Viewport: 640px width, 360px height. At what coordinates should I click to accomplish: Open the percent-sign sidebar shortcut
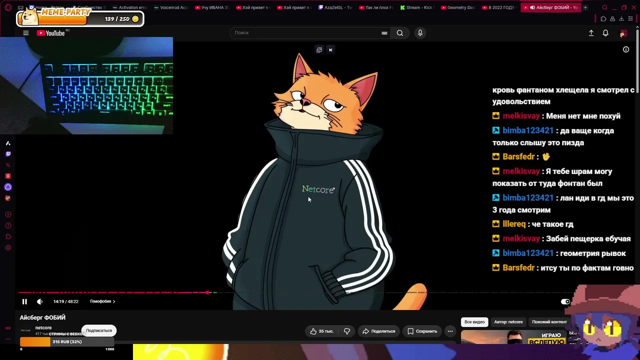pyautogui.click(x=8, y=165)
